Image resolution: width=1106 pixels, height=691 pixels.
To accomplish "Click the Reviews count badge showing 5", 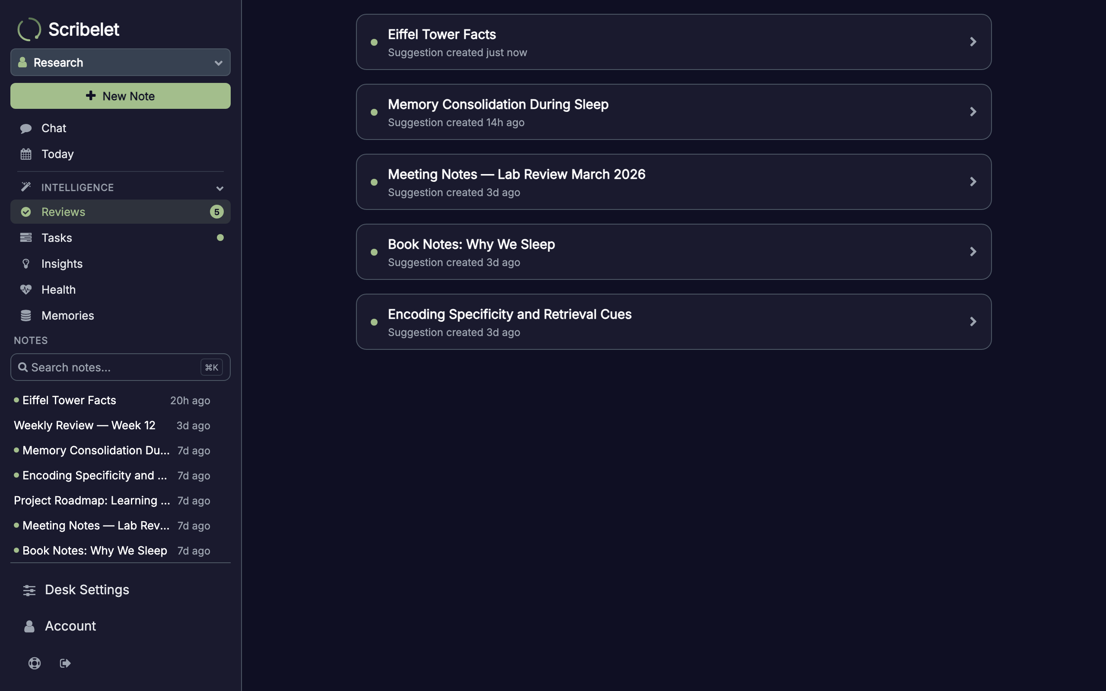I will point(216,212).
